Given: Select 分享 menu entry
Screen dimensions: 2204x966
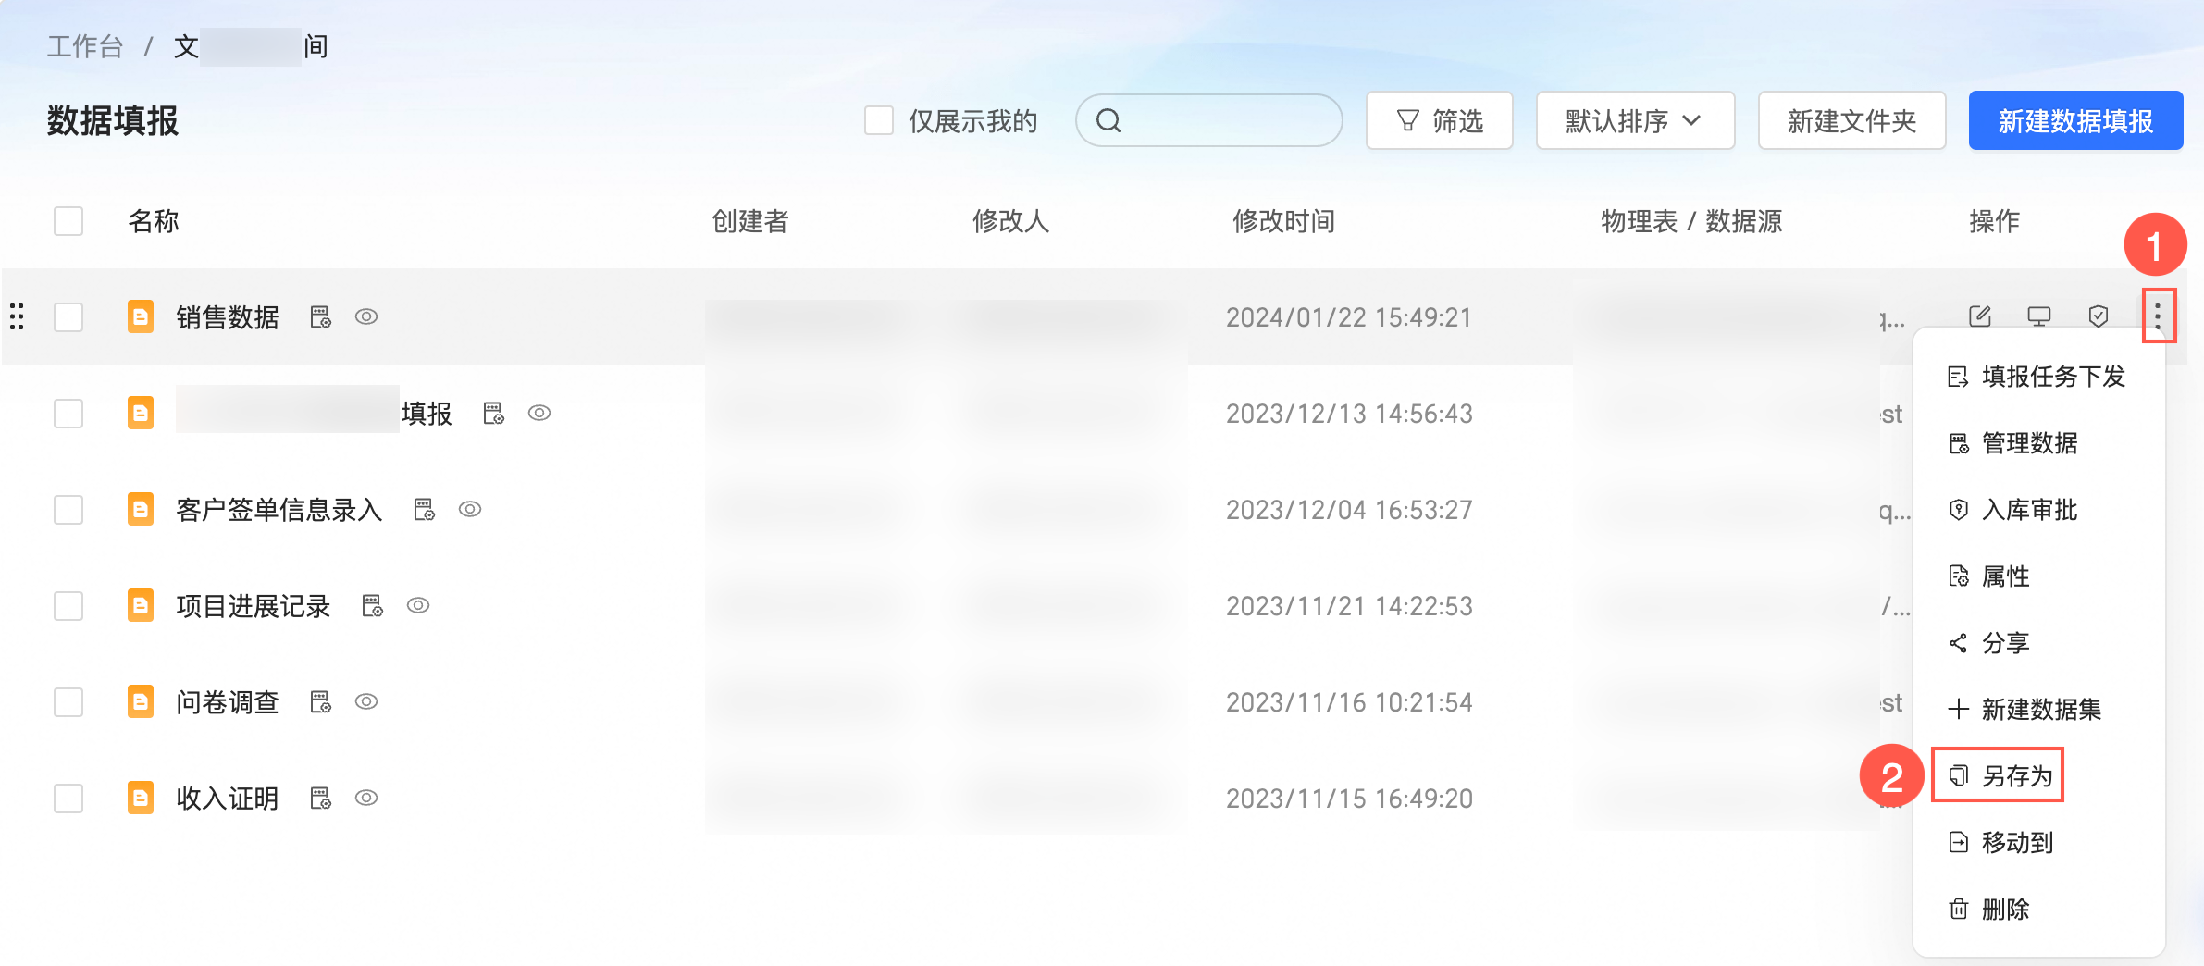Looking at the screenshot, I should (x=2037, y=643).
